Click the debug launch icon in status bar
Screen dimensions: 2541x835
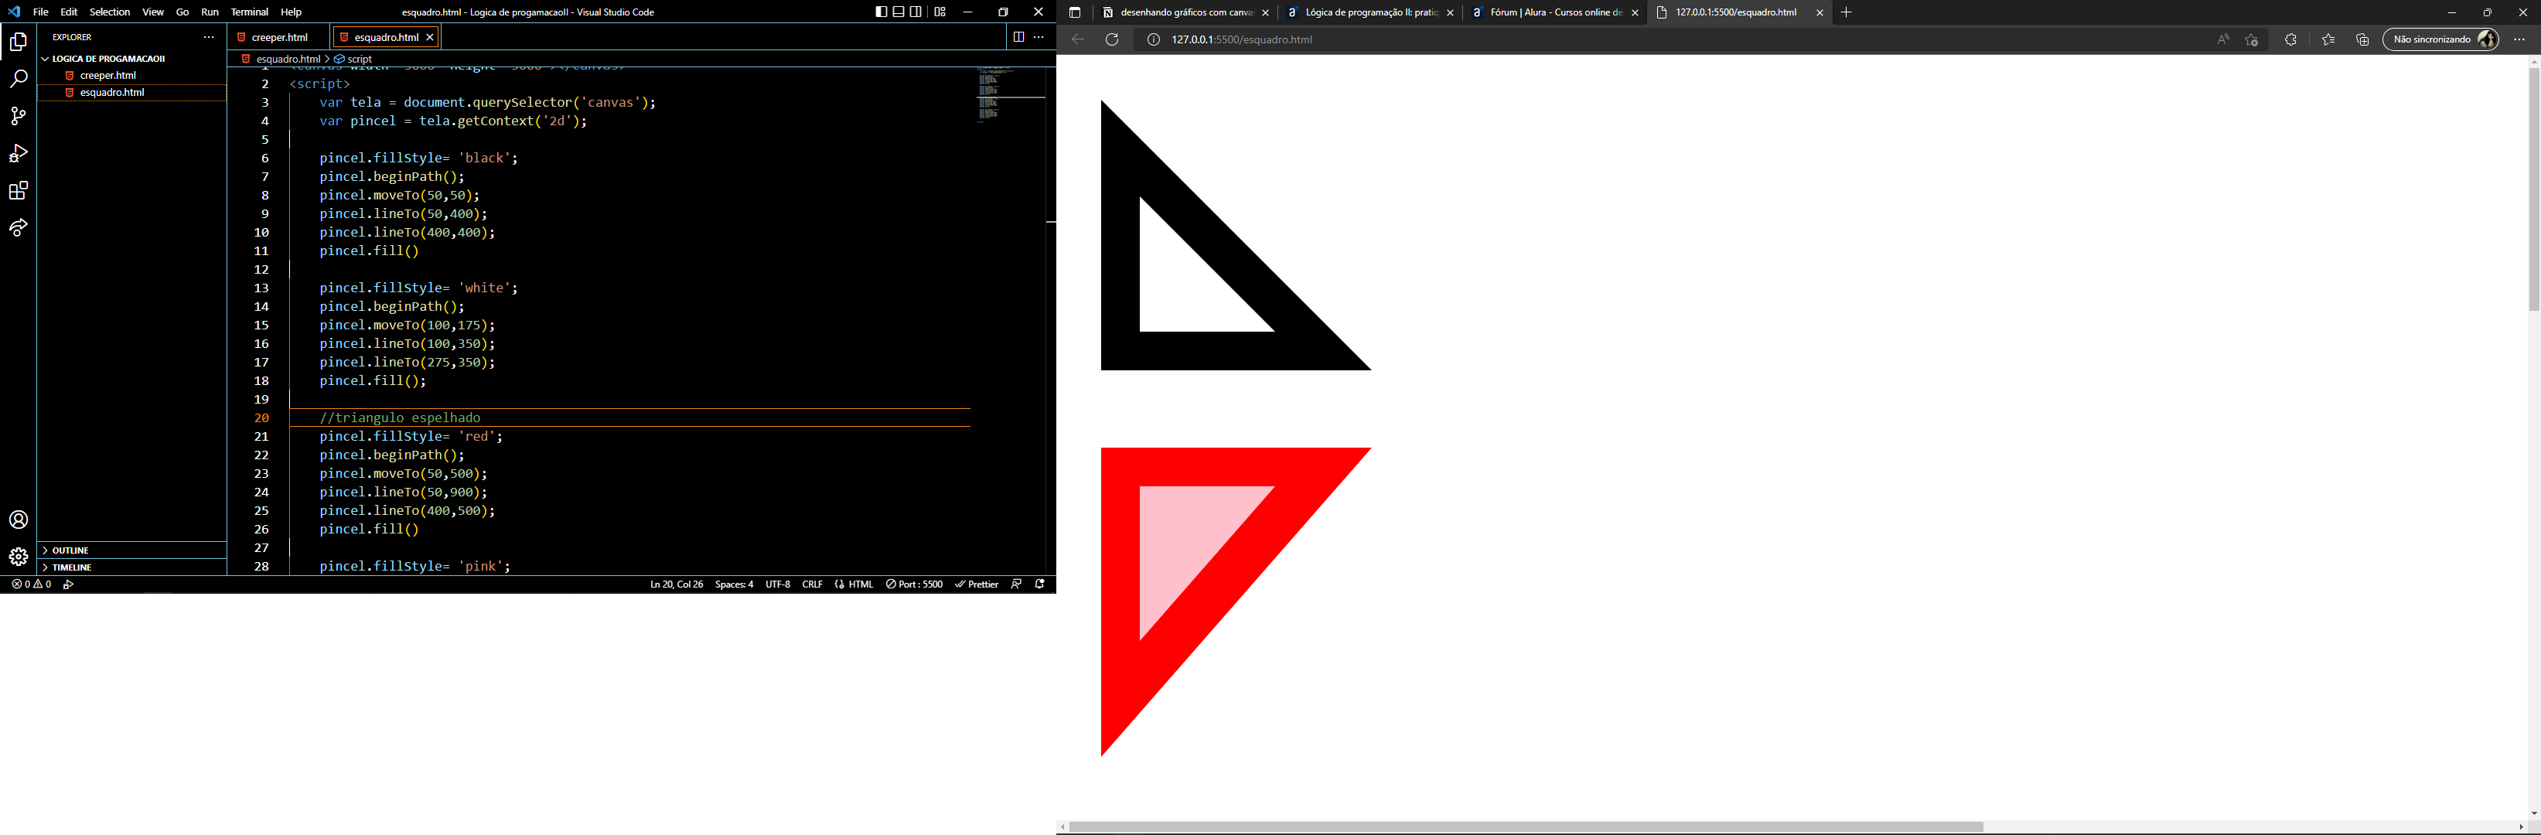coord(69,584)
